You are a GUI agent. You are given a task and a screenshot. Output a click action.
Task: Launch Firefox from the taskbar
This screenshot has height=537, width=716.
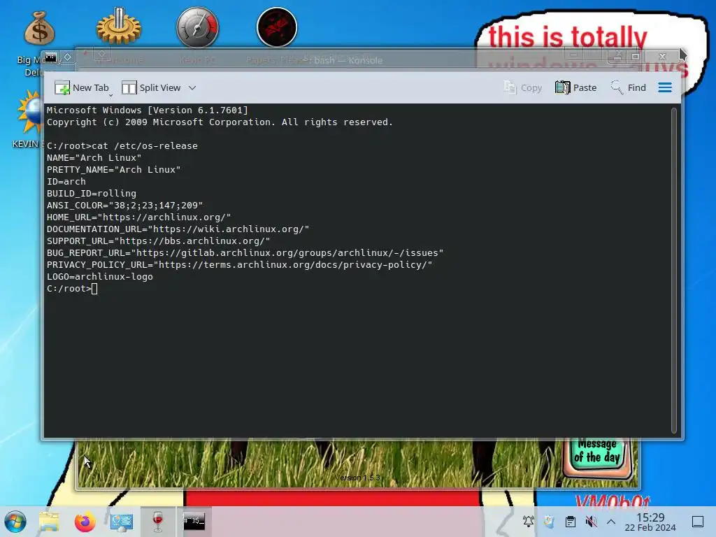pyautogui.click(x=85, y=522)
